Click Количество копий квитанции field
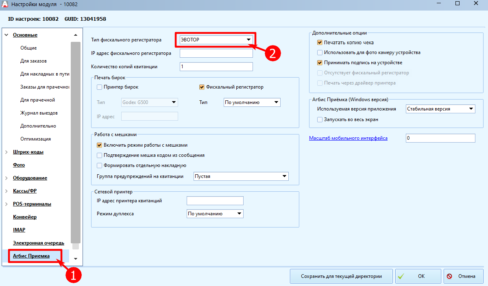Image resolution: width=488 pixels, height=286 pixels. (216, 67)
